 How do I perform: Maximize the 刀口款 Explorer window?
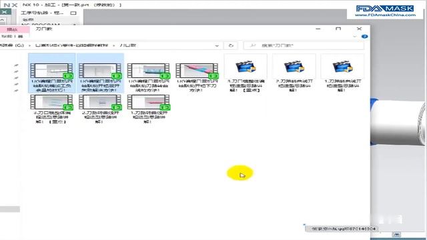(338, 29)
